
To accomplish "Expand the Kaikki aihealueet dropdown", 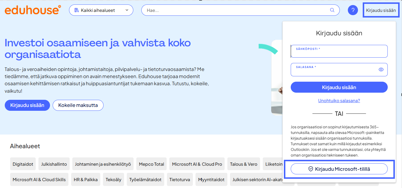I will click(101, 10).
